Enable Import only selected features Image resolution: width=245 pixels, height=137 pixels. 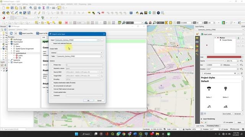[x=52, y=43]
